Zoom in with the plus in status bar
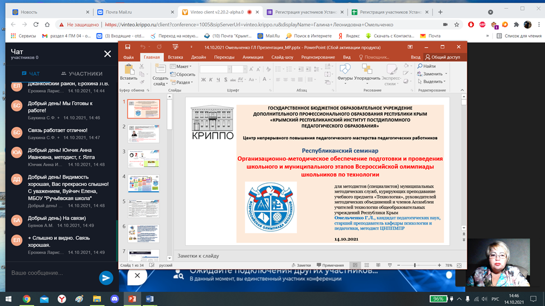 coord(439,265)
